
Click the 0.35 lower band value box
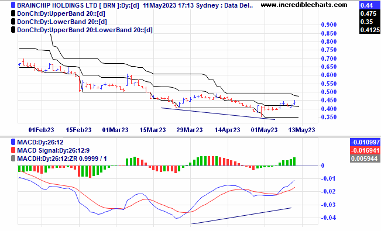pos(369,22)
